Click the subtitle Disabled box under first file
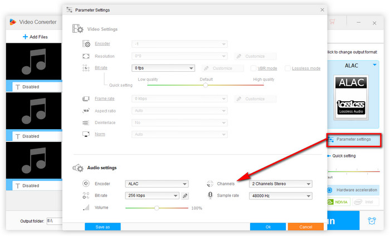Screen dimensions: 390x236 point(37,87)
